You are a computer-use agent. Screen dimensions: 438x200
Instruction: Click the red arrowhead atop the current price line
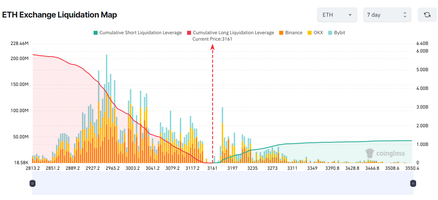tap(213, 47)
